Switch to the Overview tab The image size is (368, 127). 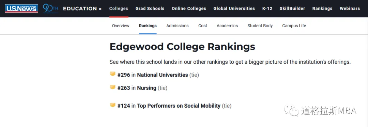pyautogui.click(x=121, y=26)
